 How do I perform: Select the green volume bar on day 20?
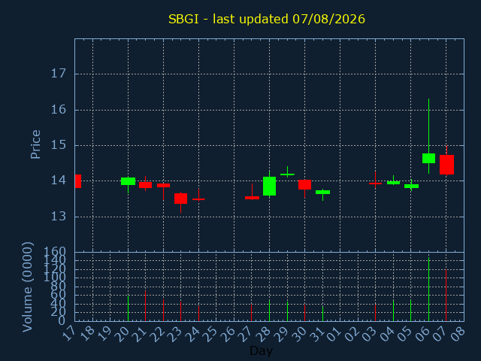(x=128, y=308)
